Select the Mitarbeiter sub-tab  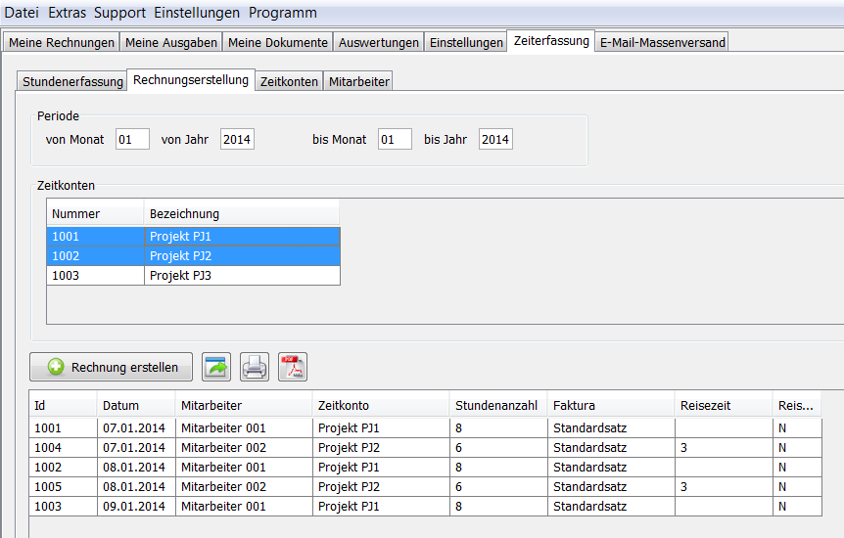click(x=358, y=82)
